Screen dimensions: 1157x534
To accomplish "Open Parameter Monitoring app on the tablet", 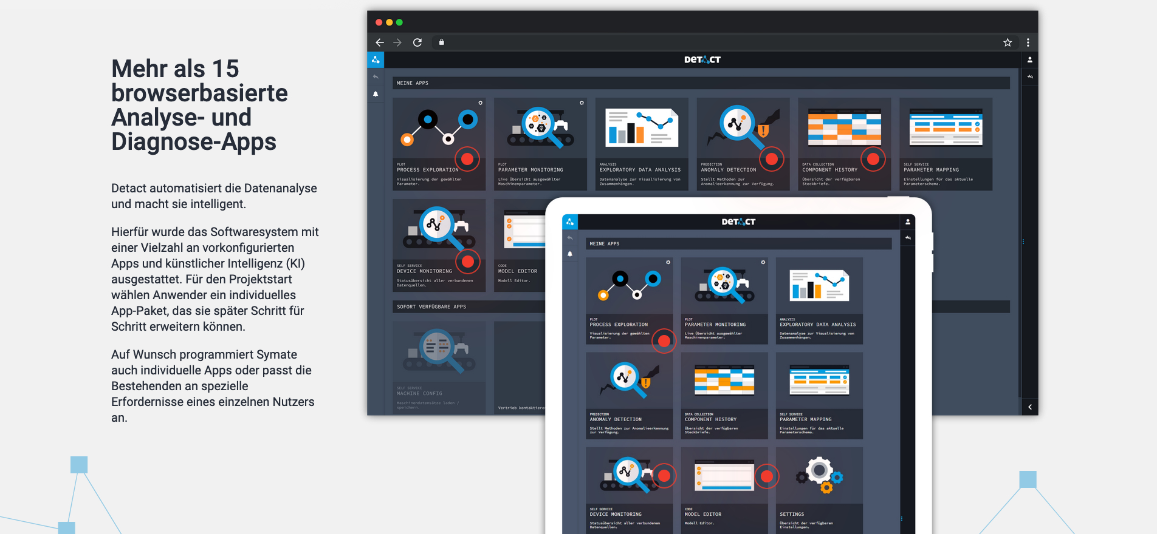I will (x=724, y=301).
